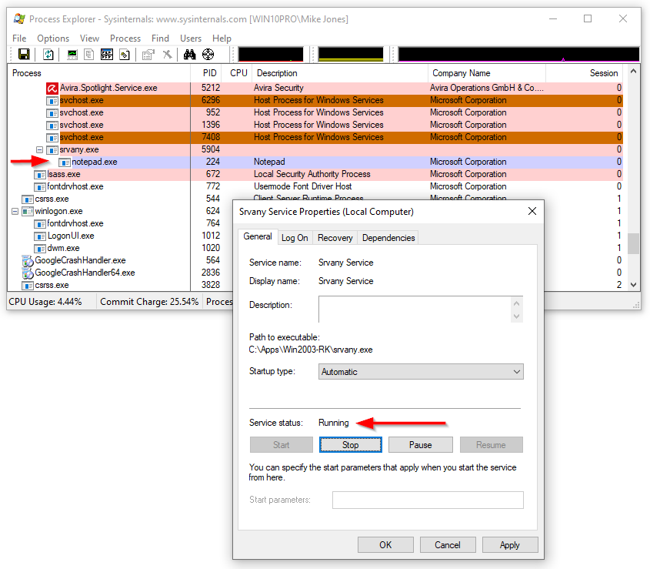The image size is (650, 569).
Task: Open System Information graph icon
Action: (x=72, y=55)
